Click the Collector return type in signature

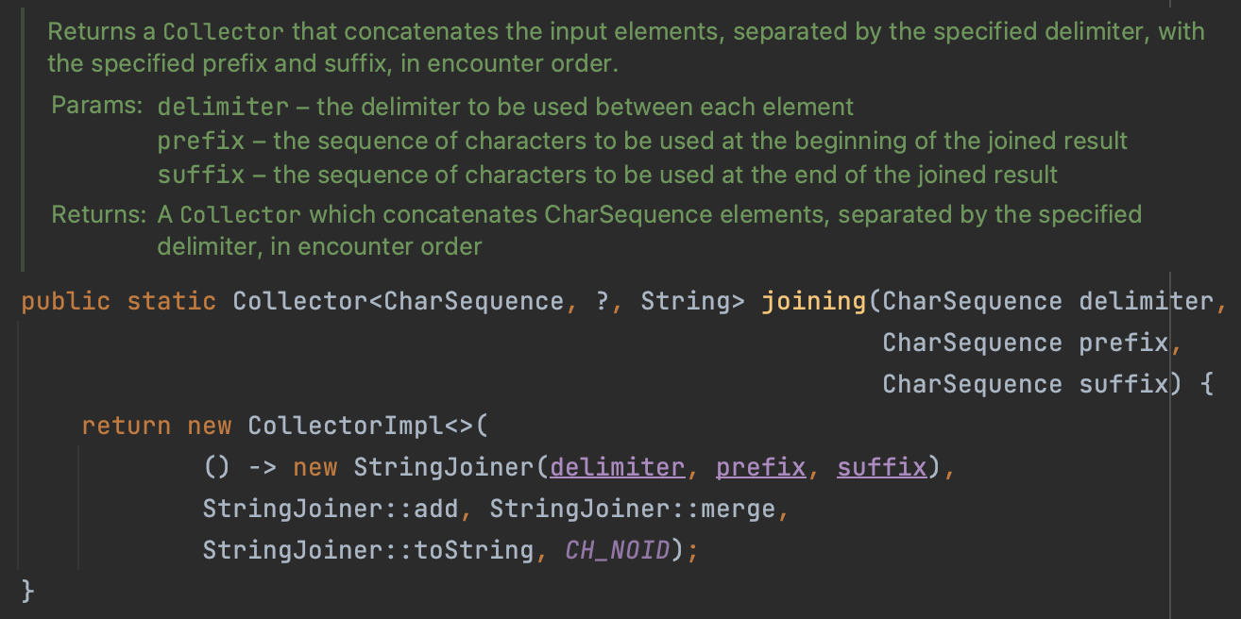(299, 301)
